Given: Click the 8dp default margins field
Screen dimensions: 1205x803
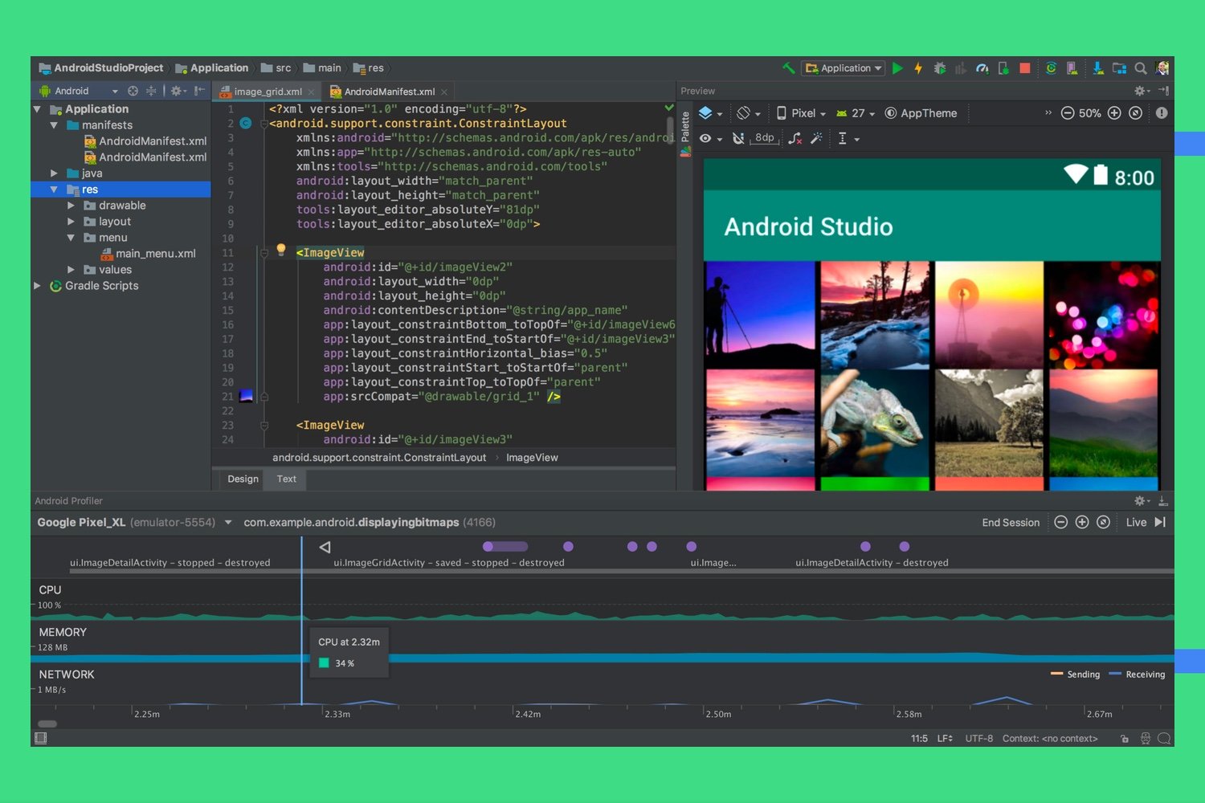Looking at the screenshot, I should (x=765, y=138).
